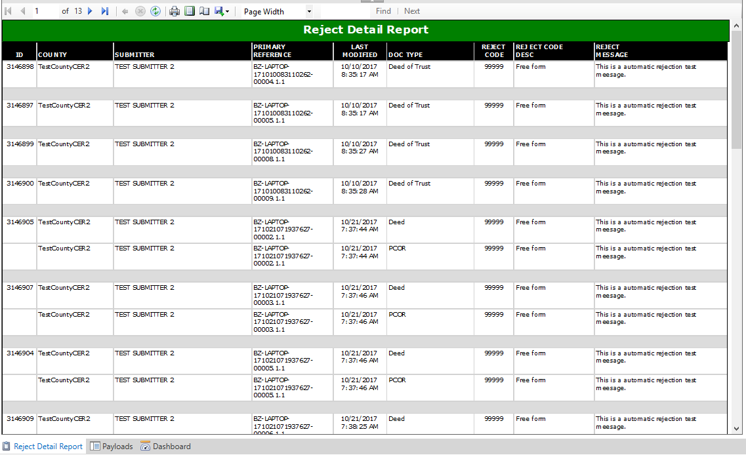Click the back to parent report arrow
746x457 pixels.
pos(125,11)
